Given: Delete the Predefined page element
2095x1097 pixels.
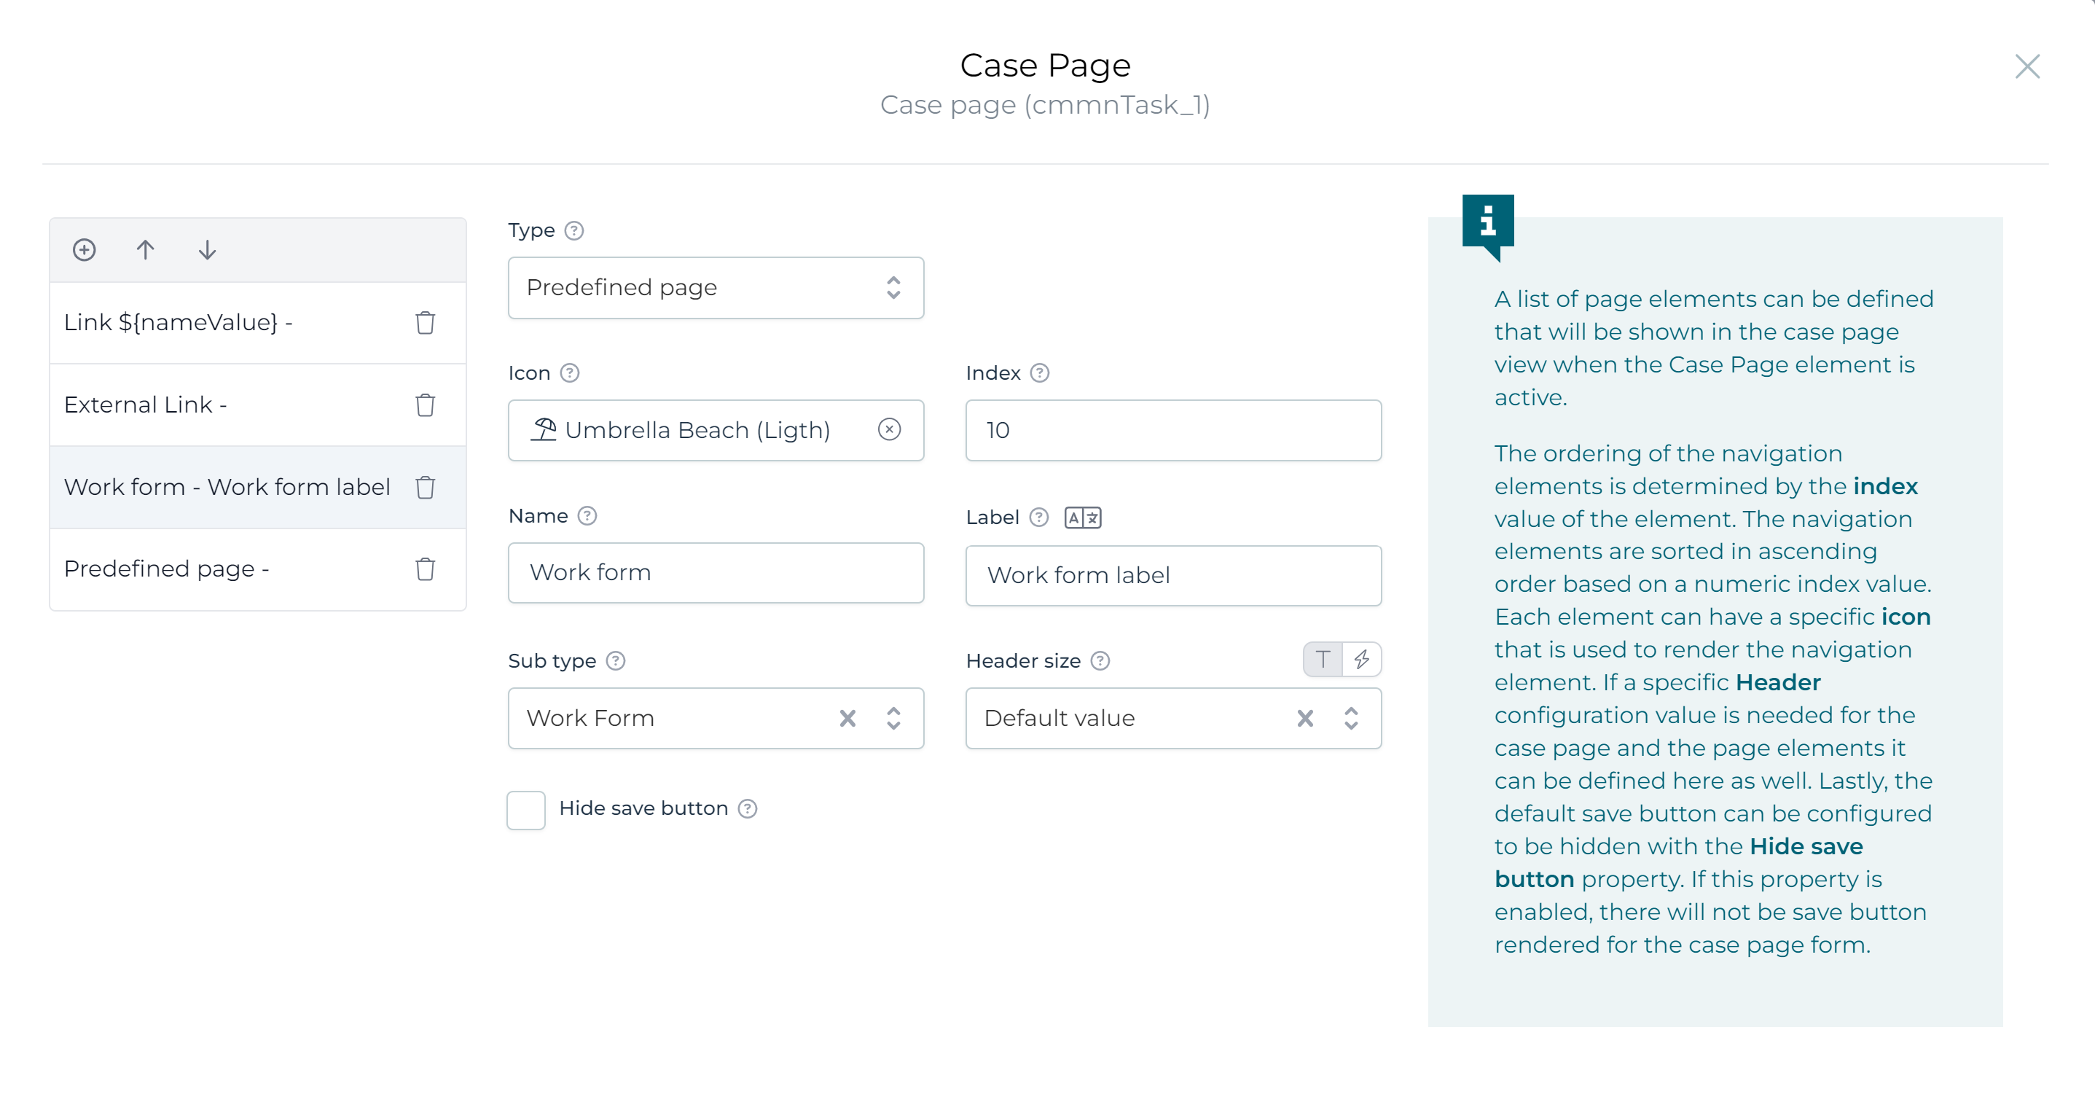Looking at the screenshot, I should click(x=426, y=570).
